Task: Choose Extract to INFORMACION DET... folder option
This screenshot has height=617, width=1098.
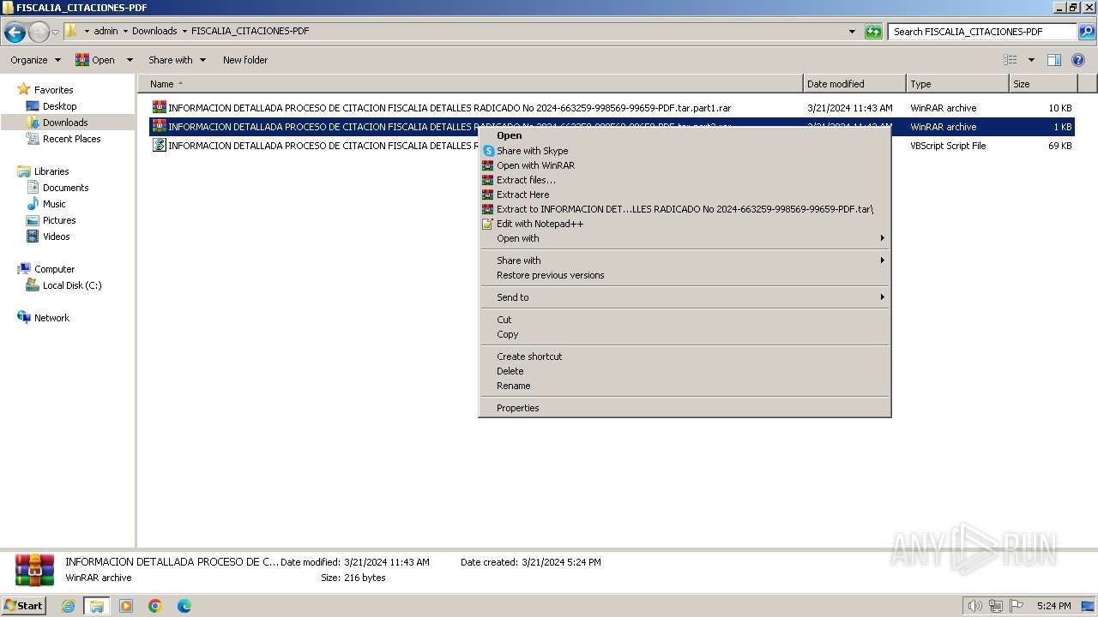Action: 685,209
